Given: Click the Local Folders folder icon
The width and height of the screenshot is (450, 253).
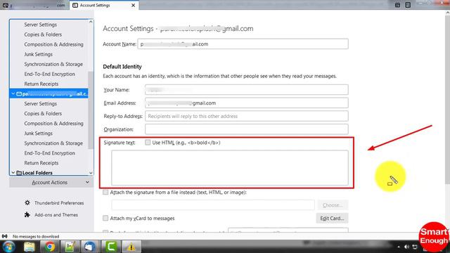Looking at the screenshot, I should [x=19, y=173].
